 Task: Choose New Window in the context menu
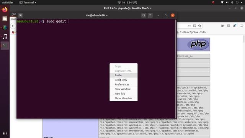click(x=123, y=89)
